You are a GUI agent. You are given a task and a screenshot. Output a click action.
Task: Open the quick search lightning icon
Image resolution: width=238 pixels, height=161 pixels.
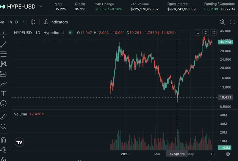(x=222, y=22)
